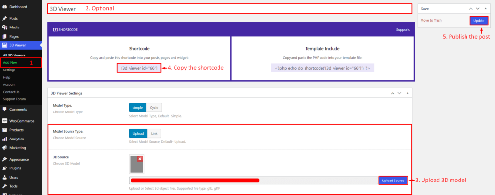Select the simple model type
Image resolution: width=495 pixels, height=195 pixels.
pyautogui.click(x=138, y=108)
